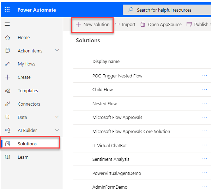Focus the Search for helpful resources box
This screenshot has width=211, height=189.
167,10
